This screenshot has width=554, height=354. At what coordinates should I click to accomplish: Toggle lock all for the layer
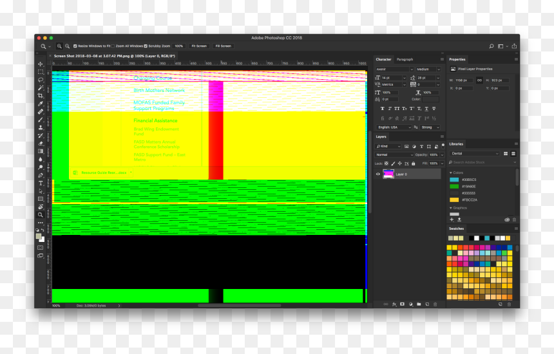pos(414,163)
